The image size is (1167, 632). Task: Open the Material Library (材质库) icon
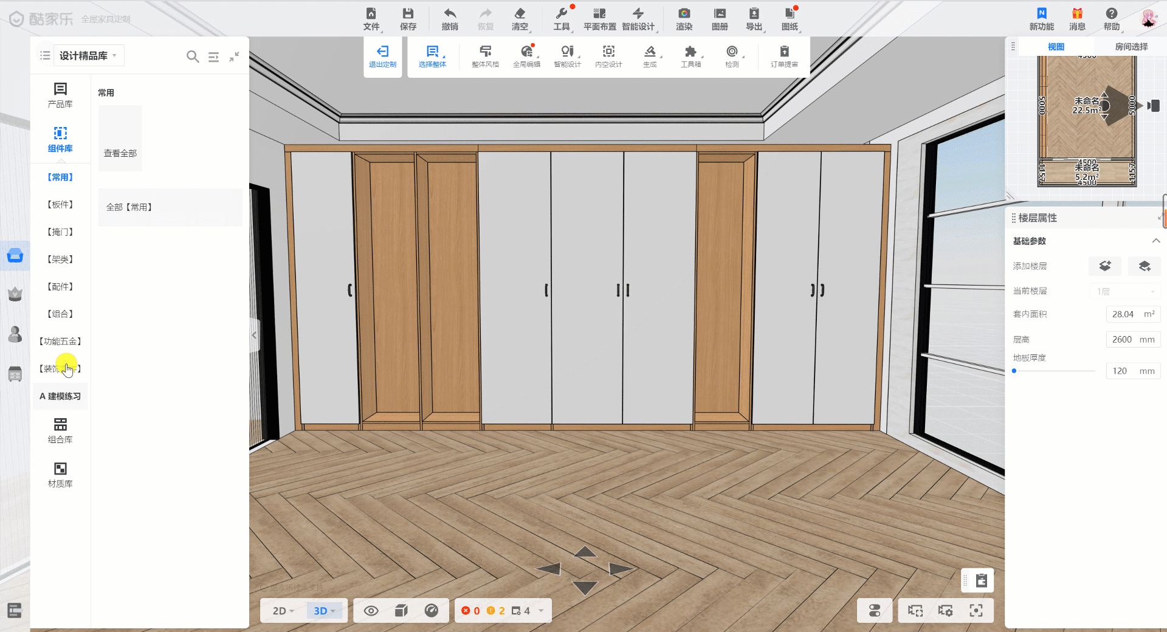[60, 469]
